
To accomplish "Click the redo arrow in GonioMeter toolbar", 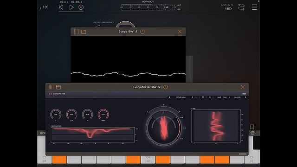I will tap(213, 97).
